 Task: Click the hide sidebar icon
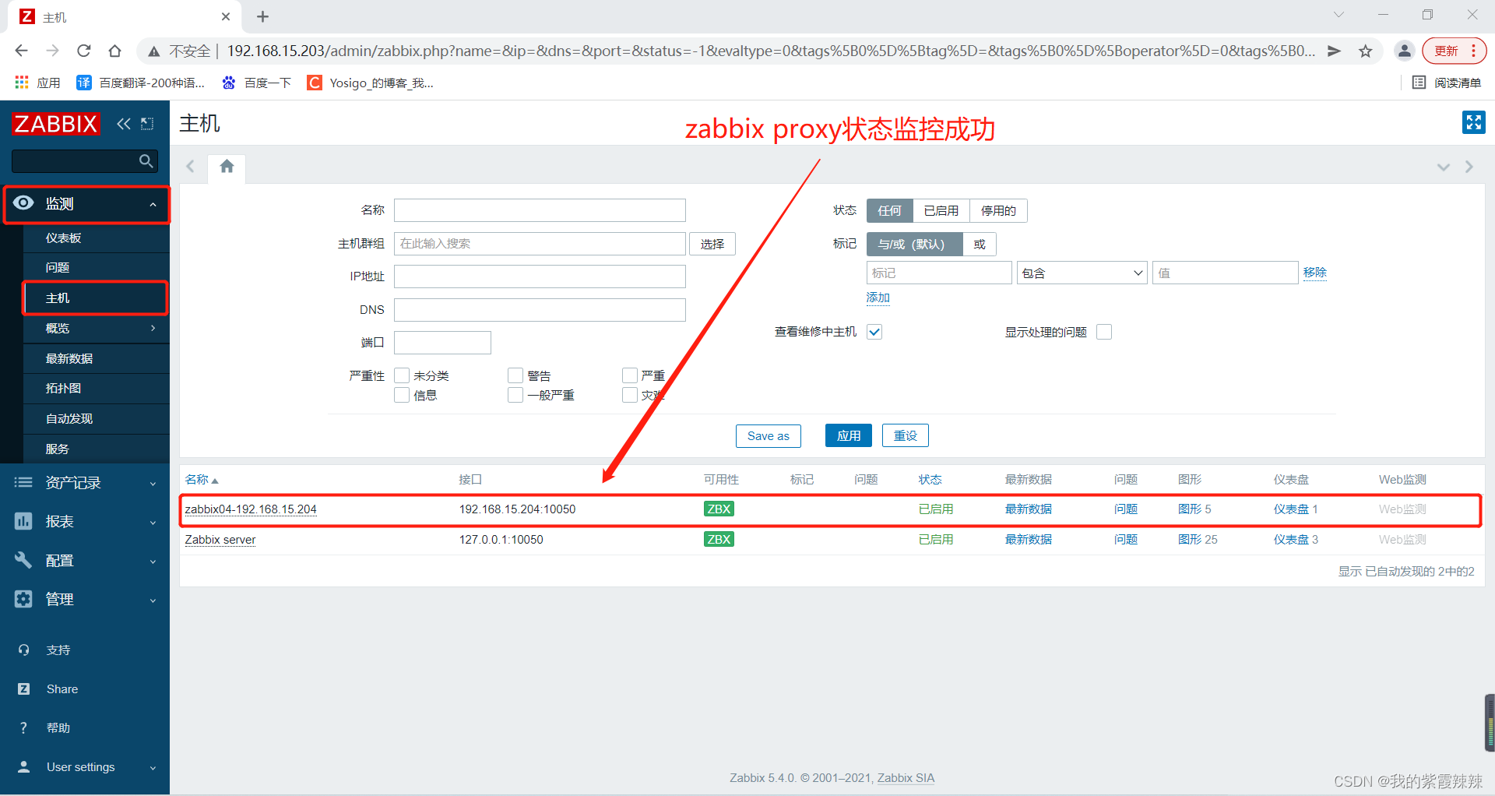pos(147,124)
